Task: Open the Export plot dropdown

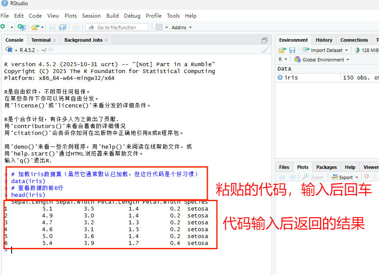Action: tap(345, 177)
